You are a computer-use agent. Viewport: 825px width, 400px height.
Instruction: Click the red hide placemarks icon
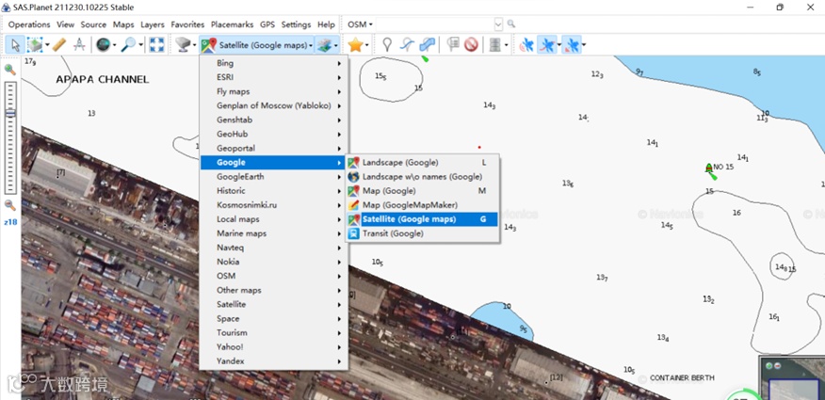pos(471,45)
